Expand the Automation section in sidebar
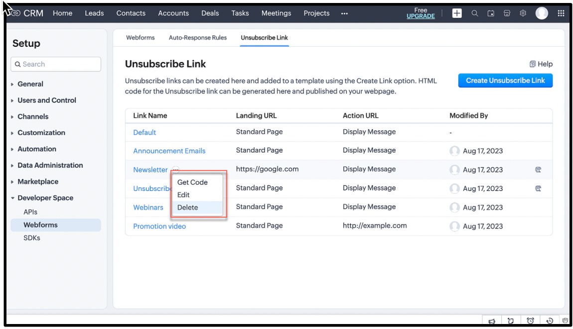 point(36,149)
